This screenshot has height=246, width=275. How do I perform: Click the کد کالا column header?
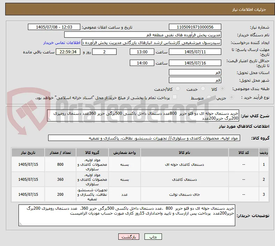coord(244,152)
